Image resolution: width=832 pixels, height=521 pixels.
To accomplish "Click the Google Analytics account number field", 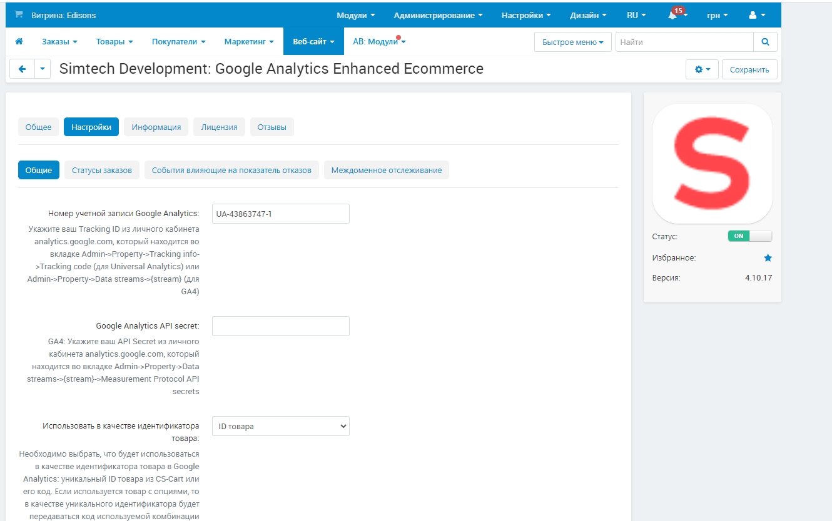I will click(281, 214).
